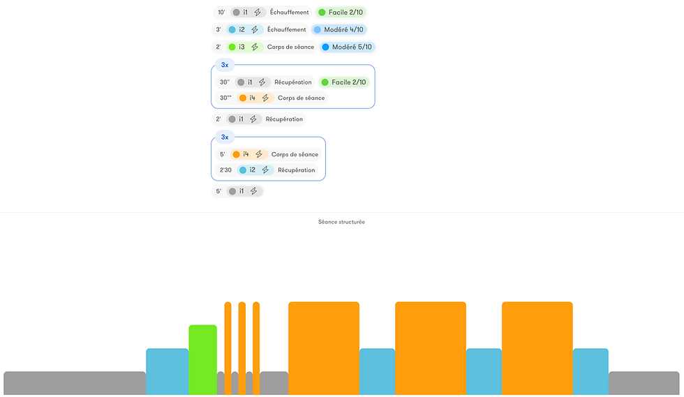Click the lightning icon in the 2' i1 Récupération row
This screenshot has width=684, height=397.
pyautogui.click(x=253, y=119)
